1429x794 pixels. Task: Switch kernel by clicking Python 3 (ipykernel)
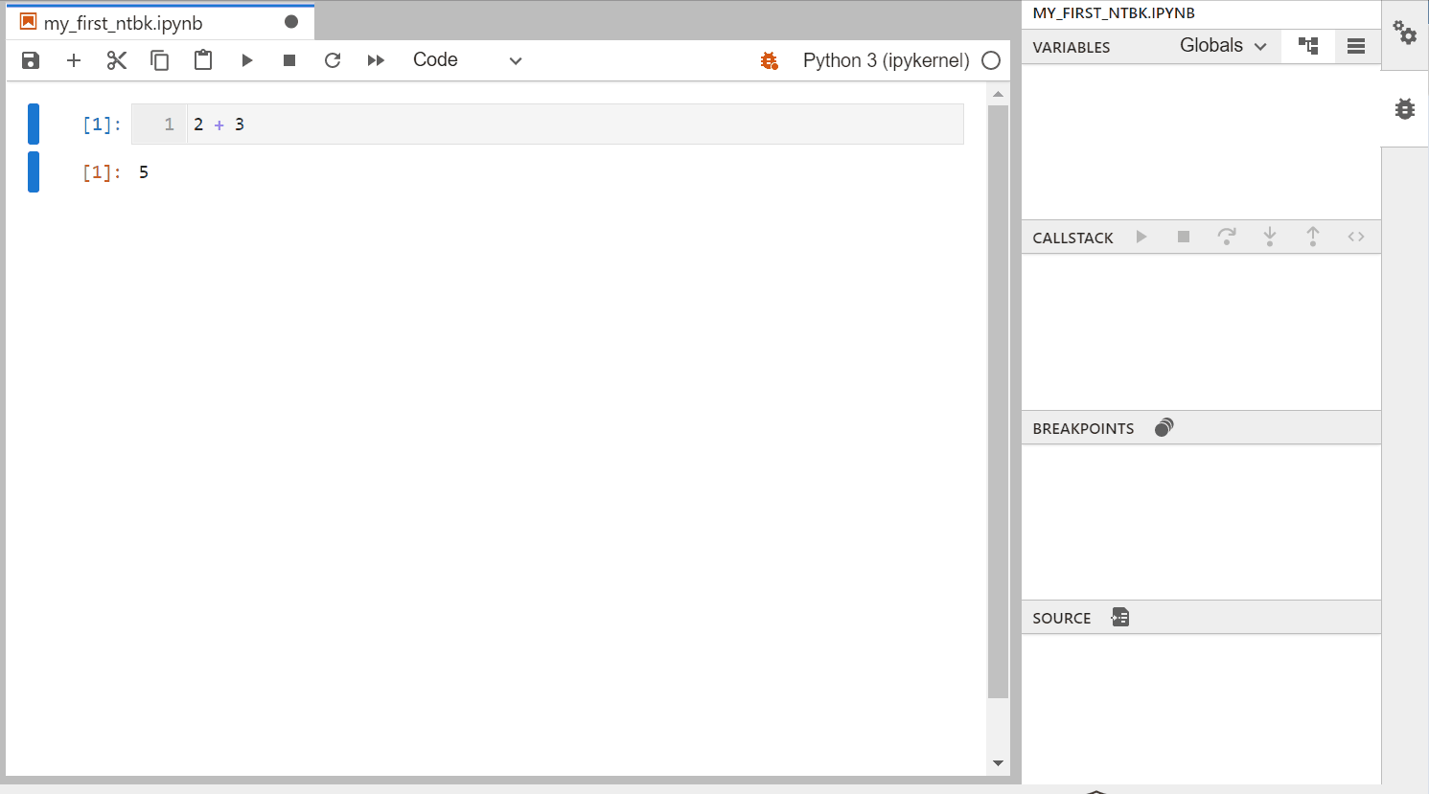coord(884,59)
